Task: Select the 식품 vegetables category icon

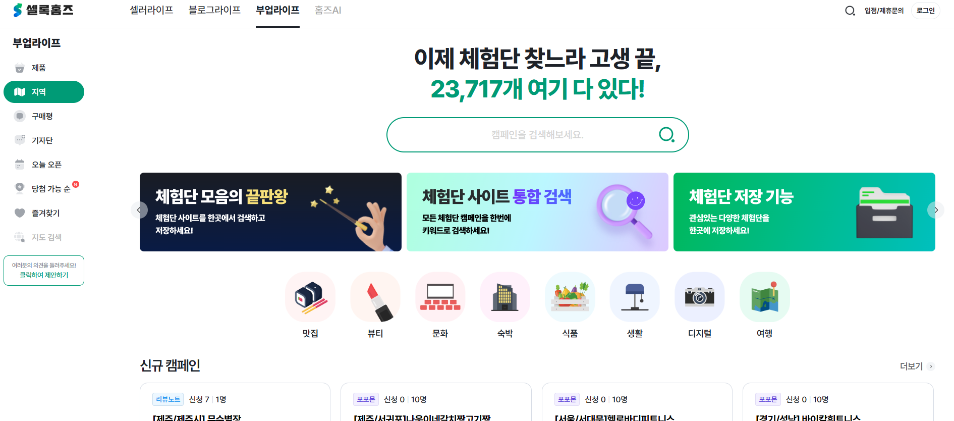Action: 570,297
